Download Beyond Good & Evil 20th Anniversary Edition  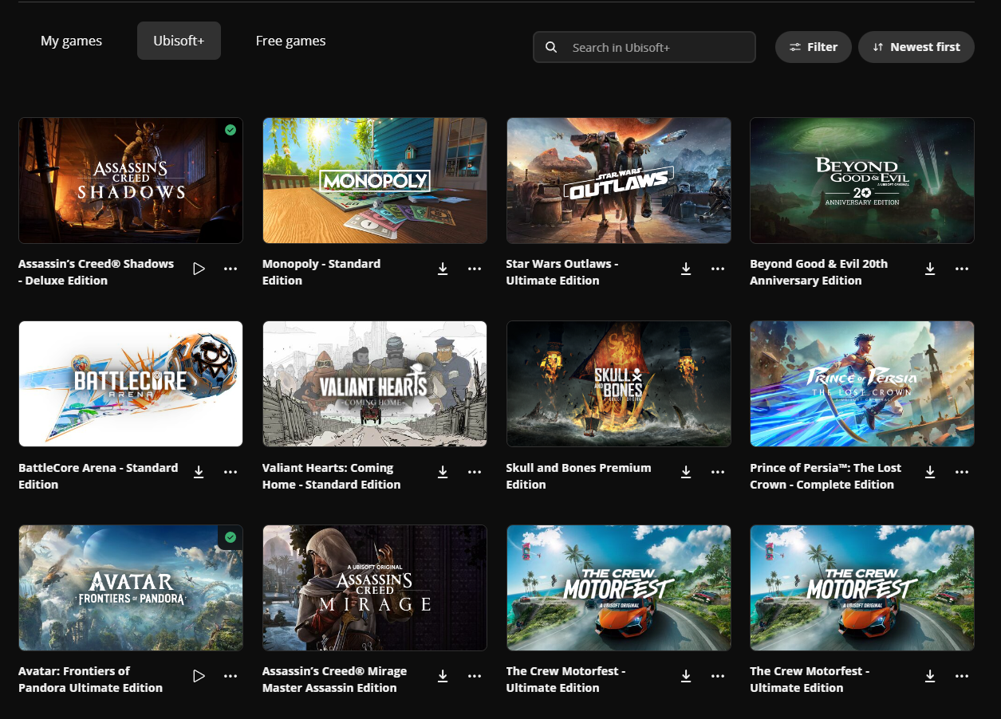[930, 269]
